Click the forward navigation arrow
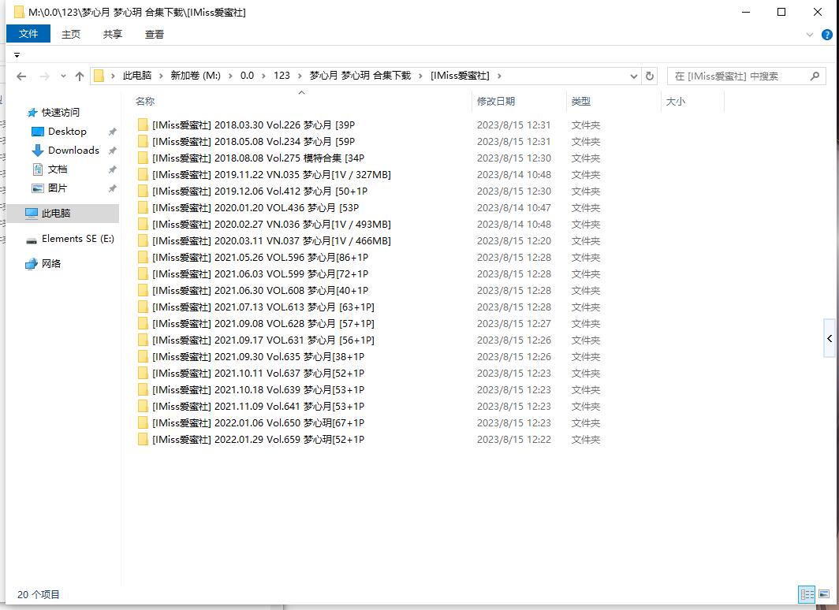The width and height of the screenshot is (839, 610). pyautogui.click(x=45, y=76)
